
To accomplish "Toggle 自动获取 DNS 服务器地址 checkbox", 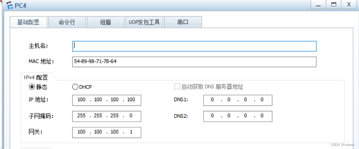I will (177, 87).
